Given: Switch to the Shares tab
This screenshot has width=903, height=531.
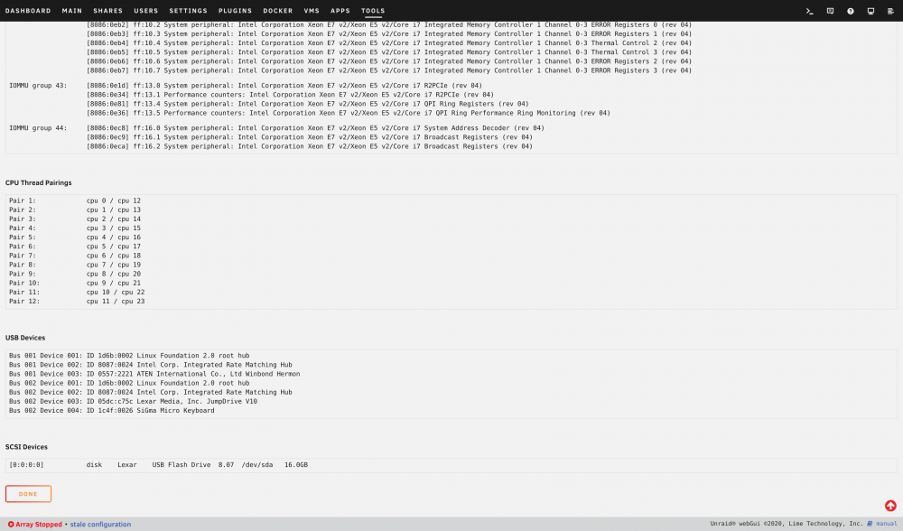Looking at the screenshot, I should pos(107,10).
